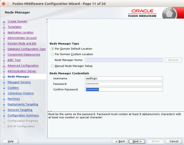184x145 pixels.
Task: Go to Clusters step
Action: coord(13,87)
